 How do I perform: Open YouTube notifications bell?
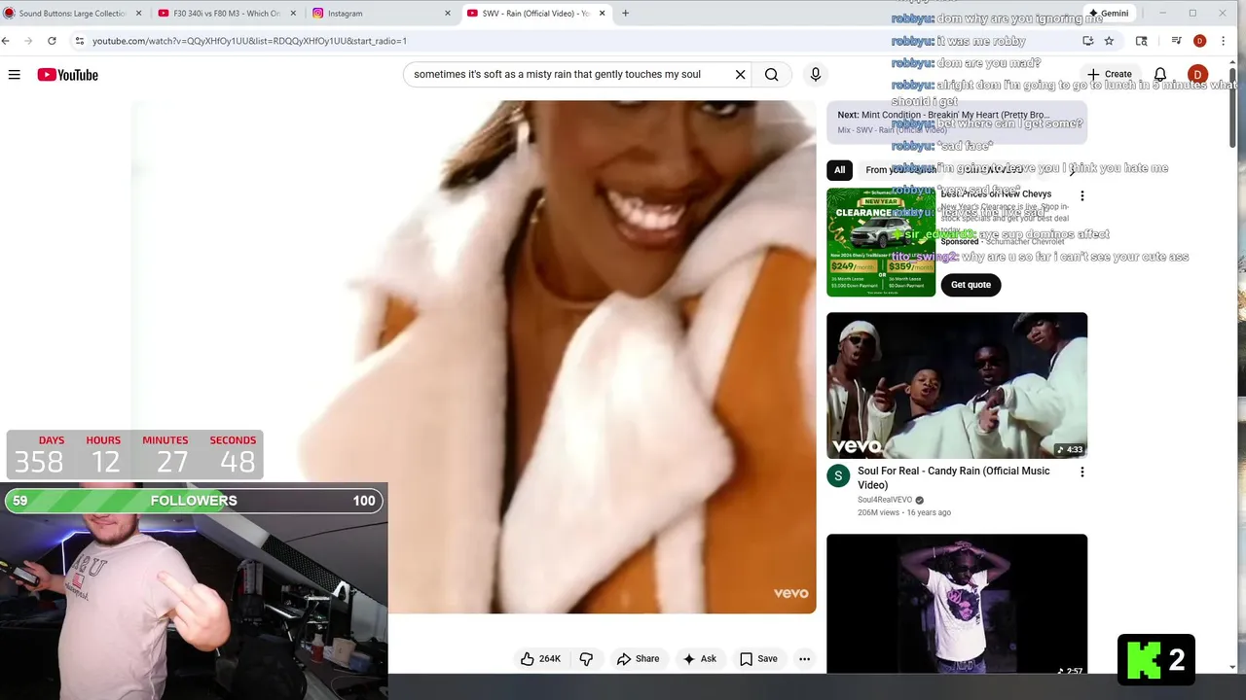1160,74
